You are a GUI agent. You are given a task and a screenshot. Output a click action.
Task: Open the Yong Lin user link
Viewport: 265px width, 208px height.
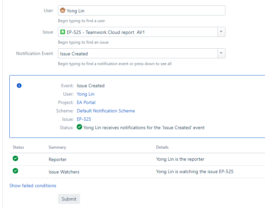85,94
